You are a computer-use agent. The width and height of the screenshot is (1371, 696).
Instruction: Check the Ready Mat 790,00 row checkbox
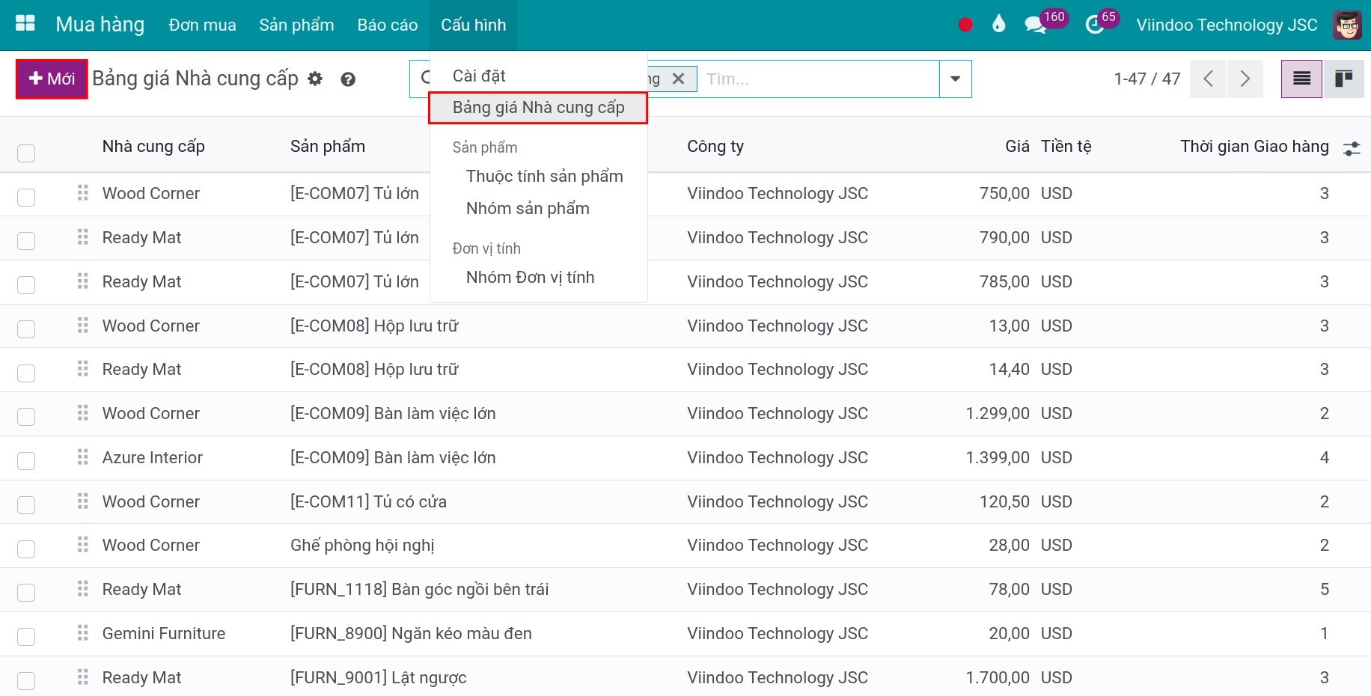(x=26, y=240)
